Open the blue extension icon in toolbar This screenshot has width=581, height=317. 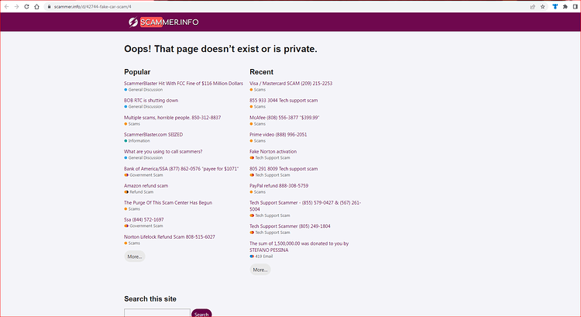(555, 7)
